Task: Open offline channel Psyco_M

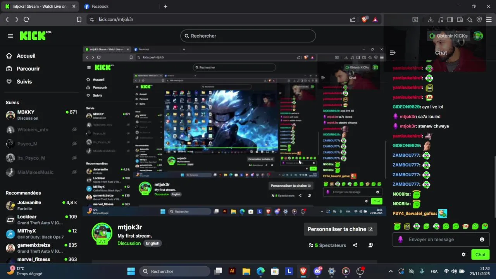Action: [41, 144]
